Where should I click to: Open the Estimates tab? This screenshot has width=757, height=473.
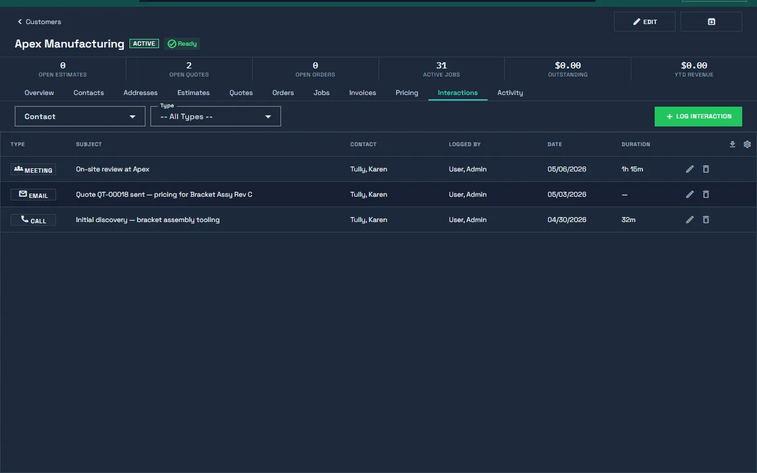pyautogui.click(x=194, y=93)
